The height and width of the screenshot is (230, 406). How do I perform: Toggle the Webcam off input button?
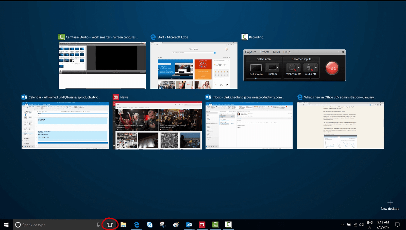[x=292, y=68]
